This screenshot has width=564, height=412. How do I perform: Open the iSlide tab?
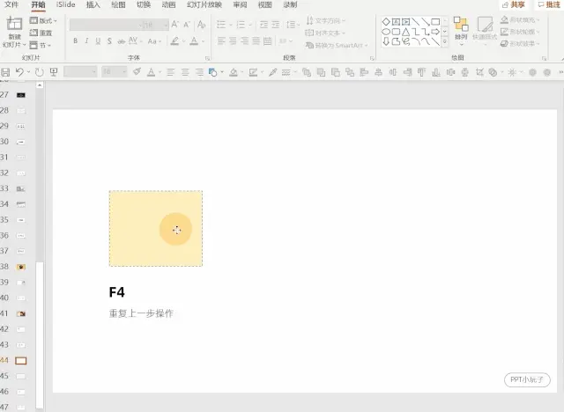(x=66, y=4)
